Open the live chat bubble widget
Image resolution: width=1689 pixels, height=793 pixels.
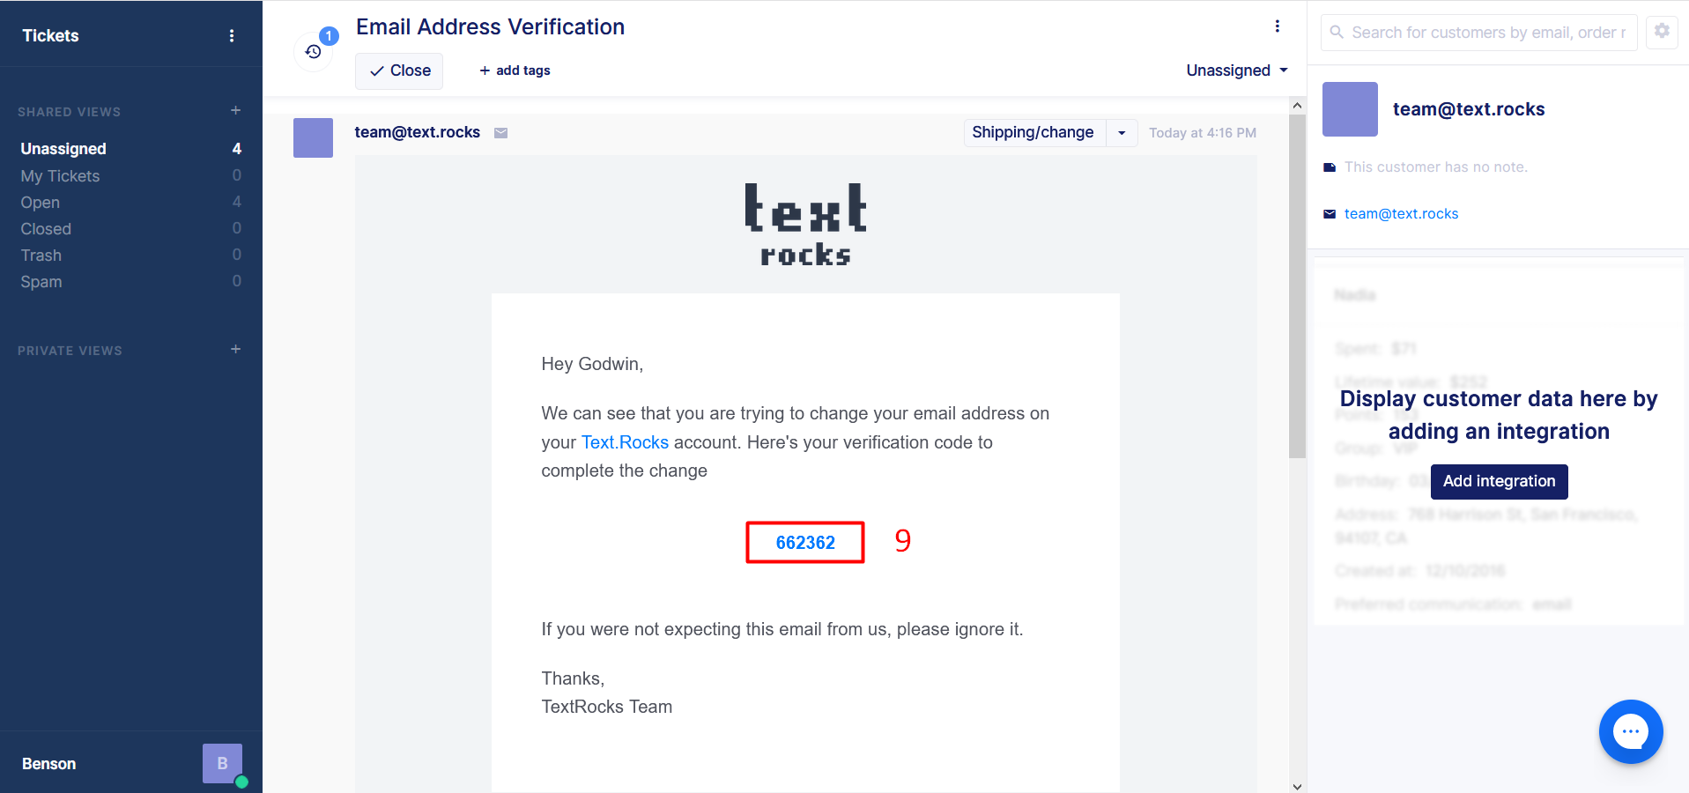[1630, 731]
